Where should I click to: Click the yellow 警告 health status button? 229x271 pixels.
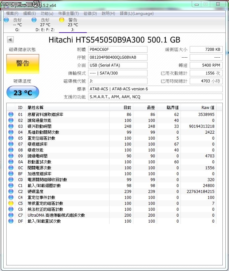[23, 64]
